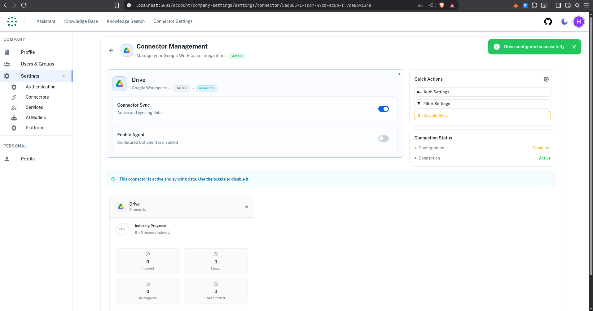Open the Authentication shield icon in sidebar
This screenshot has width=593, height=311.
[14, 87]
